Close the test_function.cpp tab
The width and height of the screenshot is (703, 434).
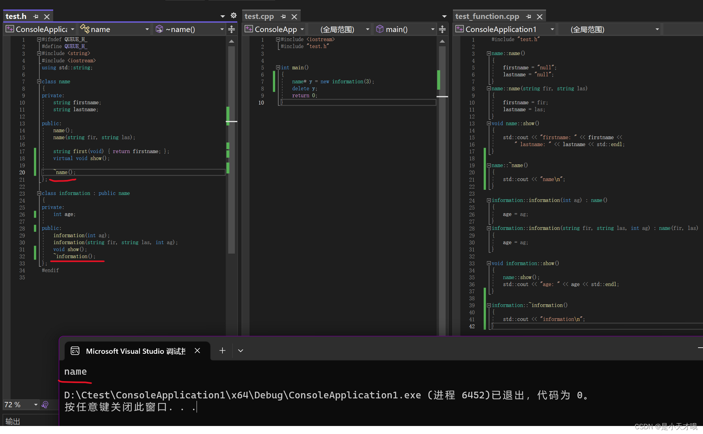pos(540,16)
